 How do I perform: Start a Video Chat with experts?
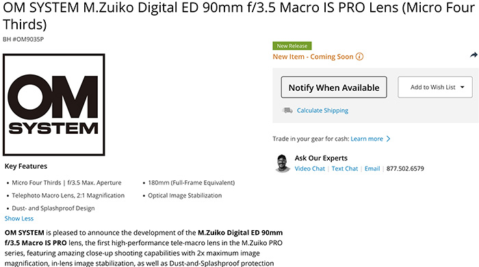pos(310,169)
